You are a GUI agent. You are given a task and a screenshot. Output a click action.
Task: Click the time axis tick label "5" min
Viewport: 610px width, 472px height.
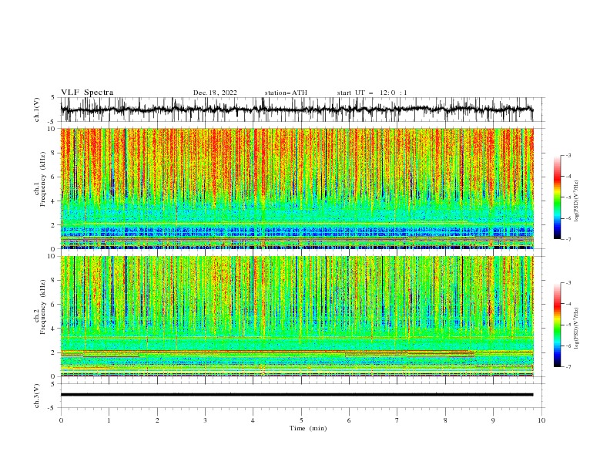pos(301,420)
